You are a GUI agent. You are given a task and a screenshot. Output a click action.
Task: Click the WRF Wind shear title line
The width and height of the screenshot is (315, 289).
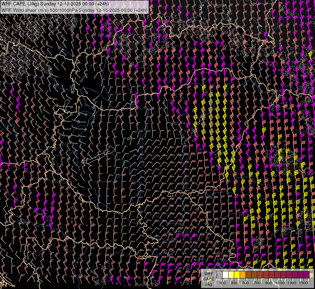point(74,10)
